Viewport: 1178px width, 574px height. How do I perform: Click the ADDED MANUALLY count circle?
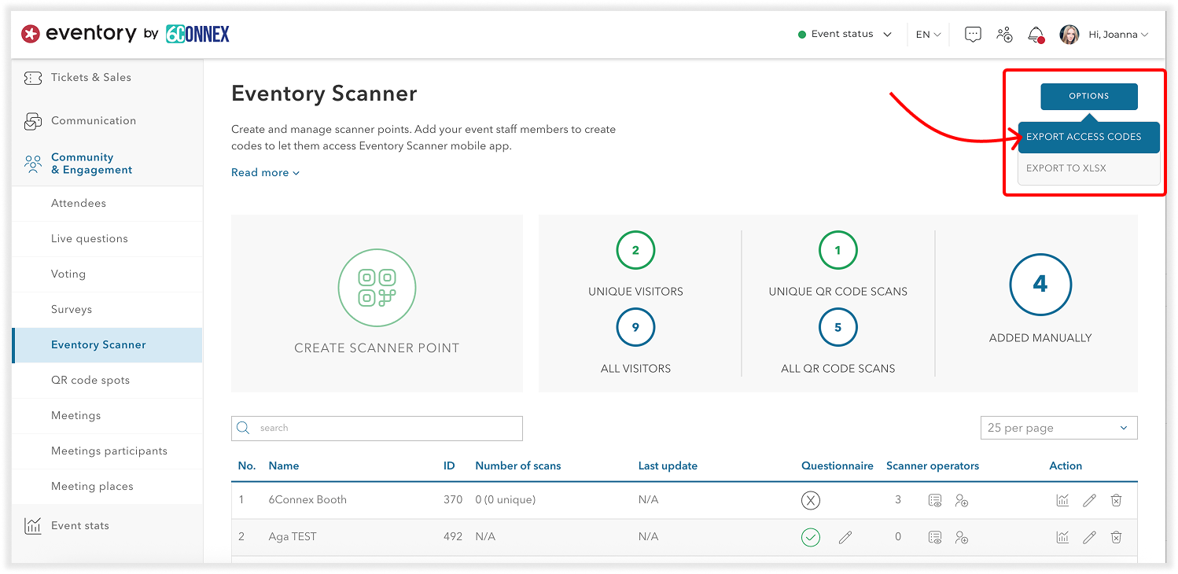[1040, 284]
